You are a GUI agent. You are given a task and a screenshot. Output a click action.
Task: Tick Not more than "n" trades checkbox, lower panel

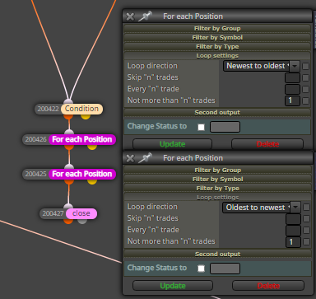click(x=306, y=242)
